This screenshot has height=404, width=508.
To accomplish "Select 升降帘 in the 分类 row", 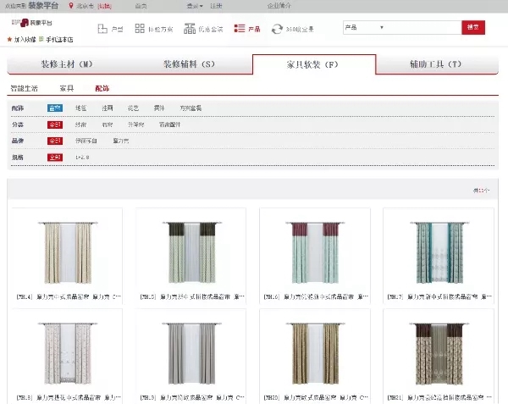I will (x=136, y=125).
